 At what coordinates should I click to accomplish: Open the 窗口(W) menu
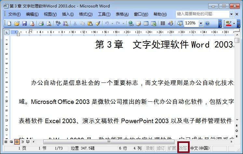coord(141,14)
